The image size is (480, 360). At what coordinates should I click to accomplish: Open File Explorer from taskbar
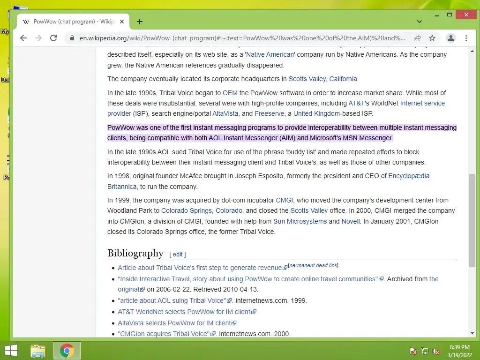[x=38, y=351]
